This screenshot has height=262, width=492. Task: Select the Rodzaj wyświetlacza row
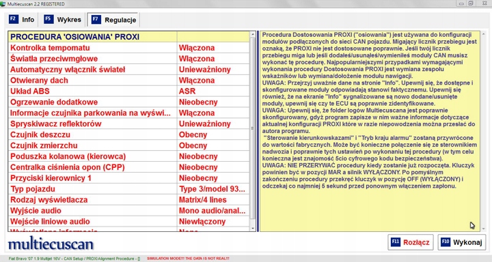pos(128,200)
